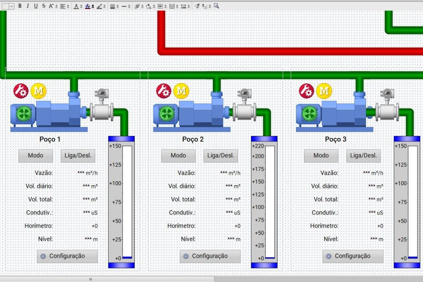
Task: Click the Liga/Desl. button of Poço 2
Action: [221, 156]
